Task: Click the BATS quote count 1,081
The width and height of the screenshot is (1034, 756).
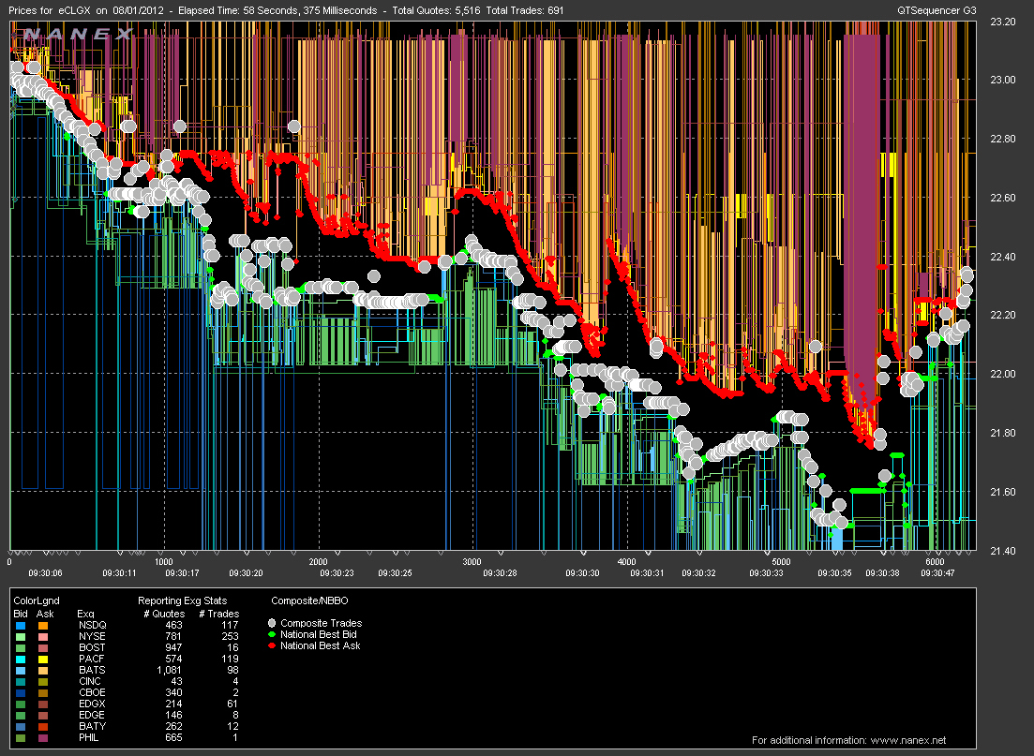Action: [x=169, y=670]
